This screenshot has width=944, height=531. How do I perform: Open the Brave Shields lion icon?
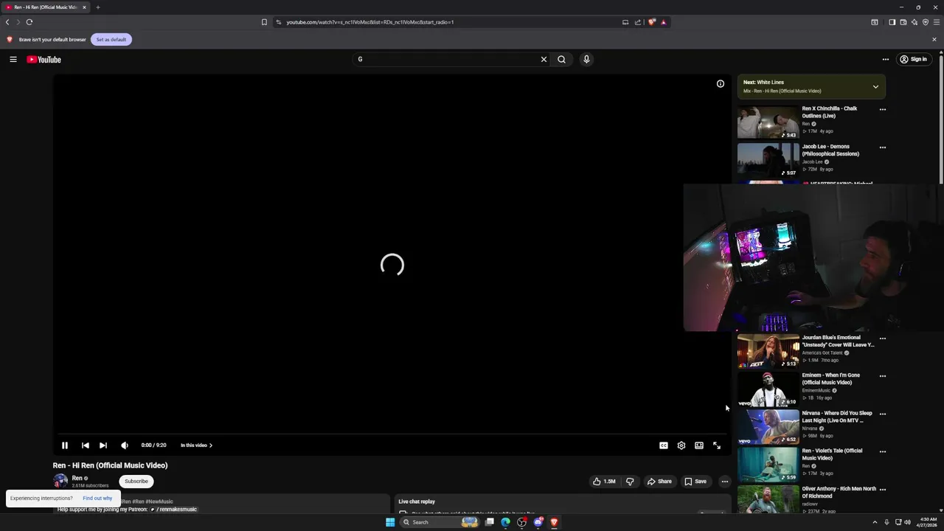click(651, 22)
